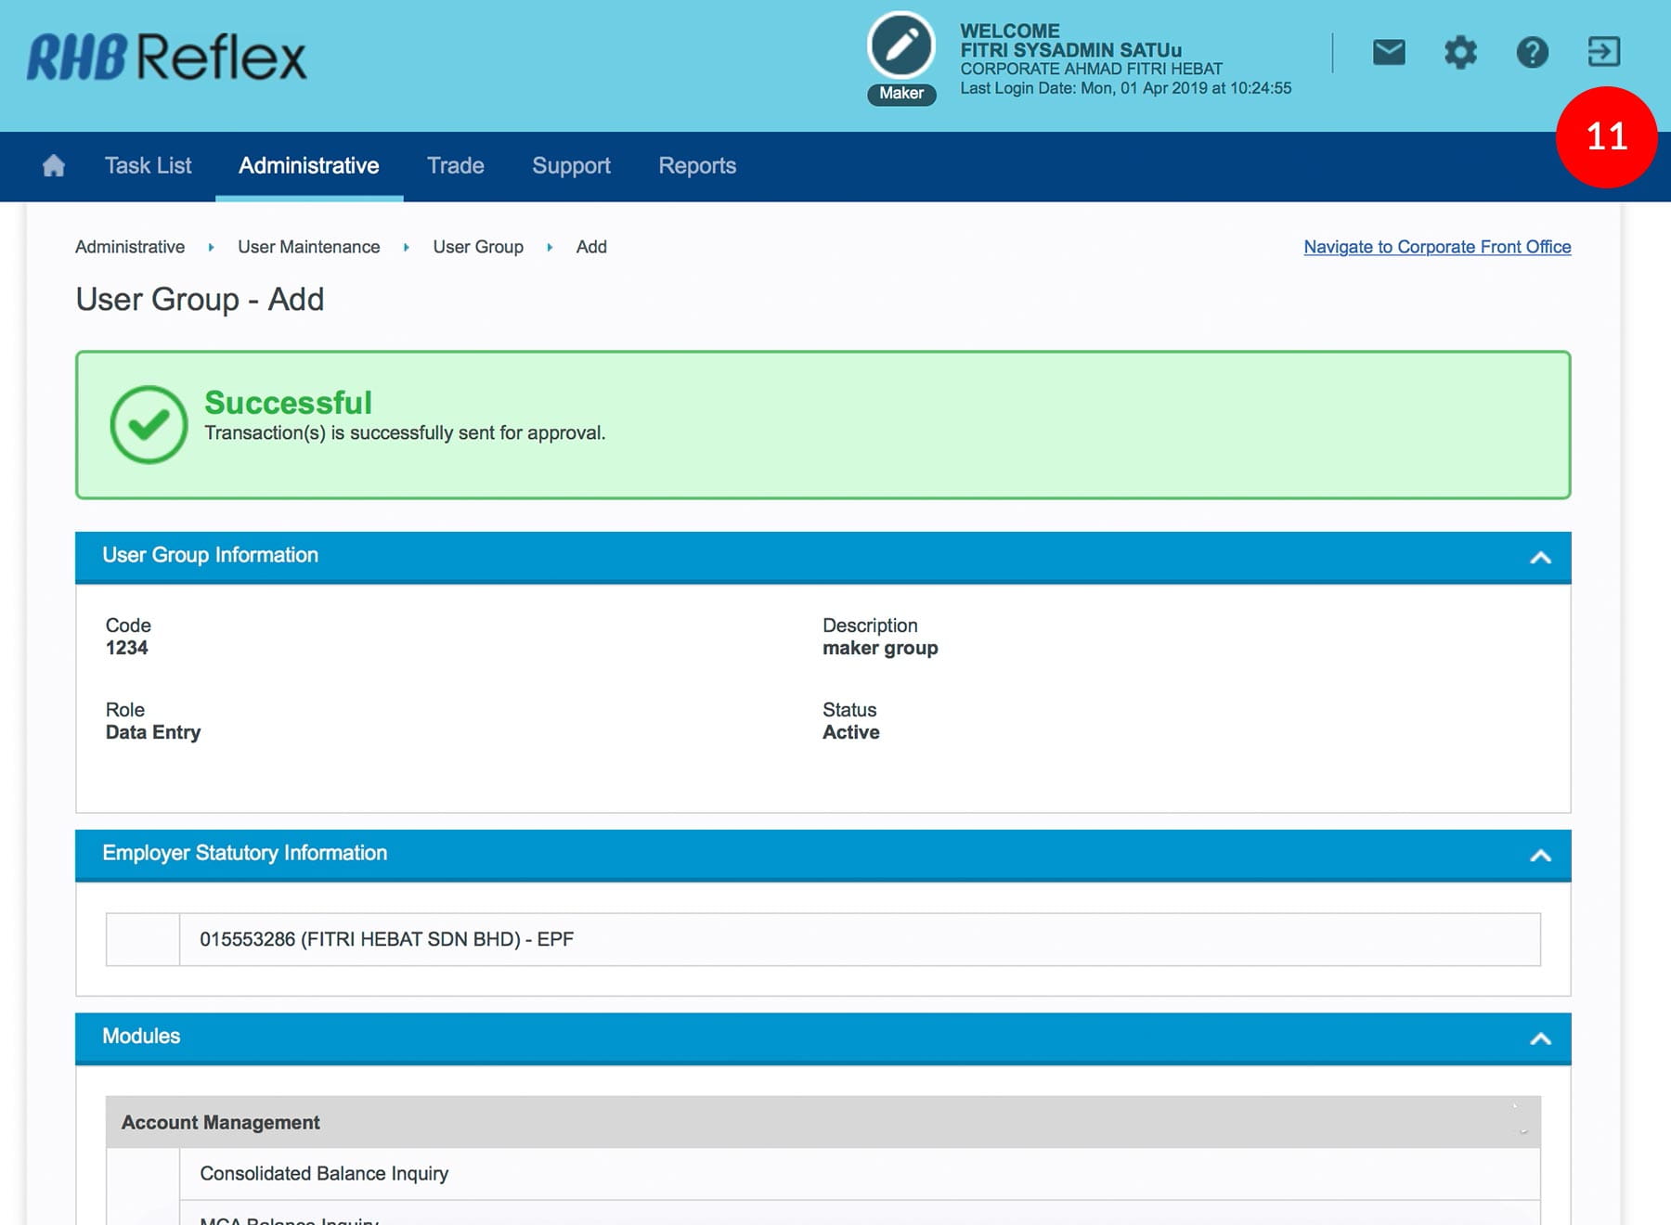This screenshot has height=1225, width=1671.
Task: Go to the Reports tab
Action: click(x=697, y=166)
